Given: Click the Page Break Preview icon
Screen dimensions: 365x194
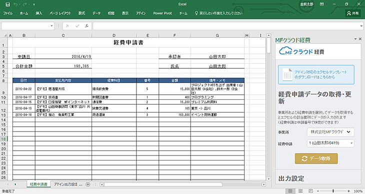Looking at the screenshot, I should 311,191.
